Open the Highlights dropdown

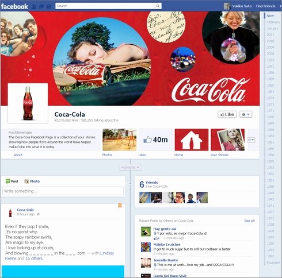[x=130, y=168]
